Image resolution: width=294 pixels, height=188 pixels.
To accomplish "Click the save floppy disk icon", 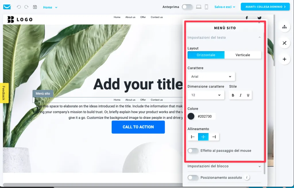I will coord(35,7).
